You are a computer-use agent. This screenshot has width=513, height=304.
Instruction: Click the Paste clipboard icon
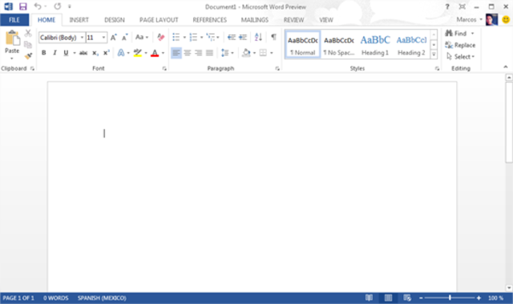[12, 39]
